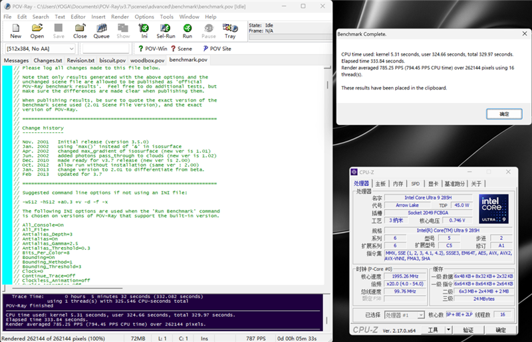The height and width of the screenshot is (342, 532).
Task: Switch to the biscuit.pov tab
Action: tap(112, 60)
